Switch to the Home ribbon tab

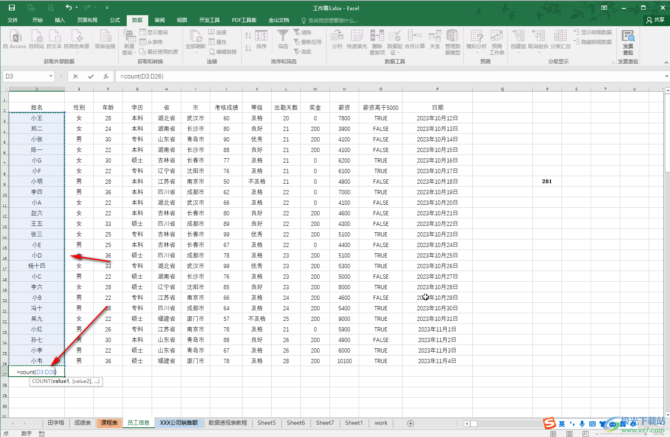(x=38, y=20)
